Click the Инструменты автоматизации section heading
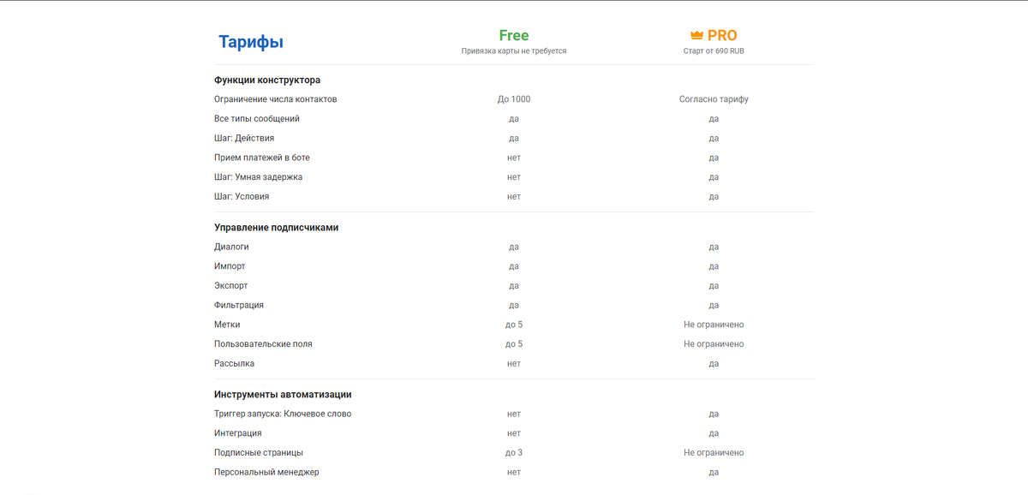The image size is (1028, 495). 283,395
